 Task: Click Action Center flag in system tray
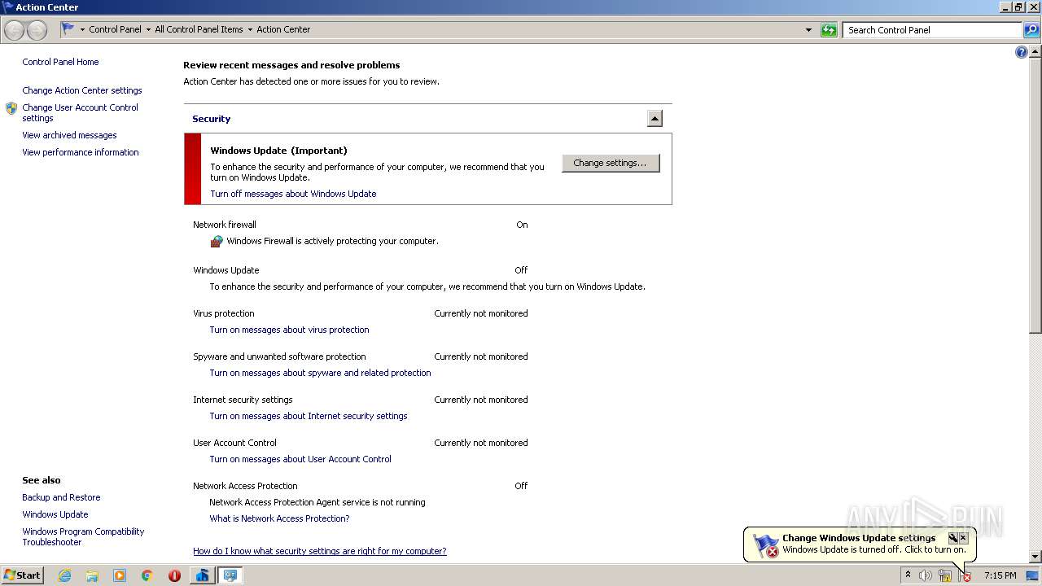tap(965, 575)
